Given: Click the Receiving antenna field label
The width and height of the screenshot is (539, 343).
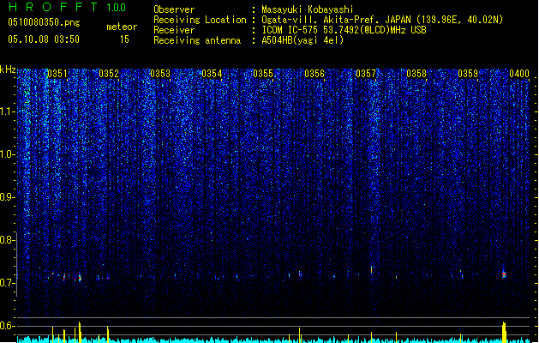Looking at the screenshot, I should coord(197,40).
